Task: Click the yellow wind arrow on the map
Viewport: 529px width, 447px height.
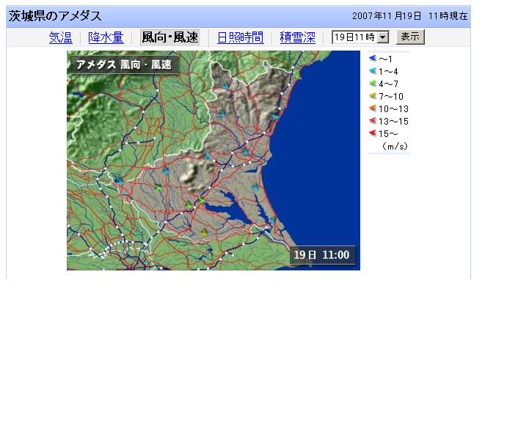Action: pyautogui.click(x=204, y=232)
